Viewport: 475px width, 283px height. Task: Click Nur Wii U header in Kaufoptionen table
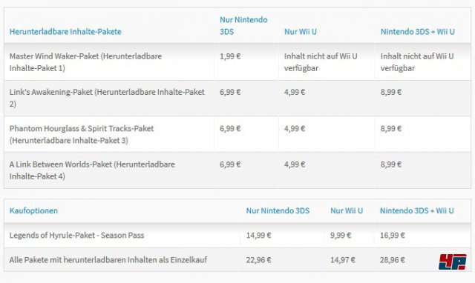347,210
